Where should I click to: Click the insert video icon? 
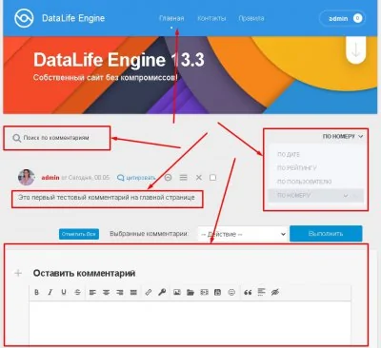point(204,292)
